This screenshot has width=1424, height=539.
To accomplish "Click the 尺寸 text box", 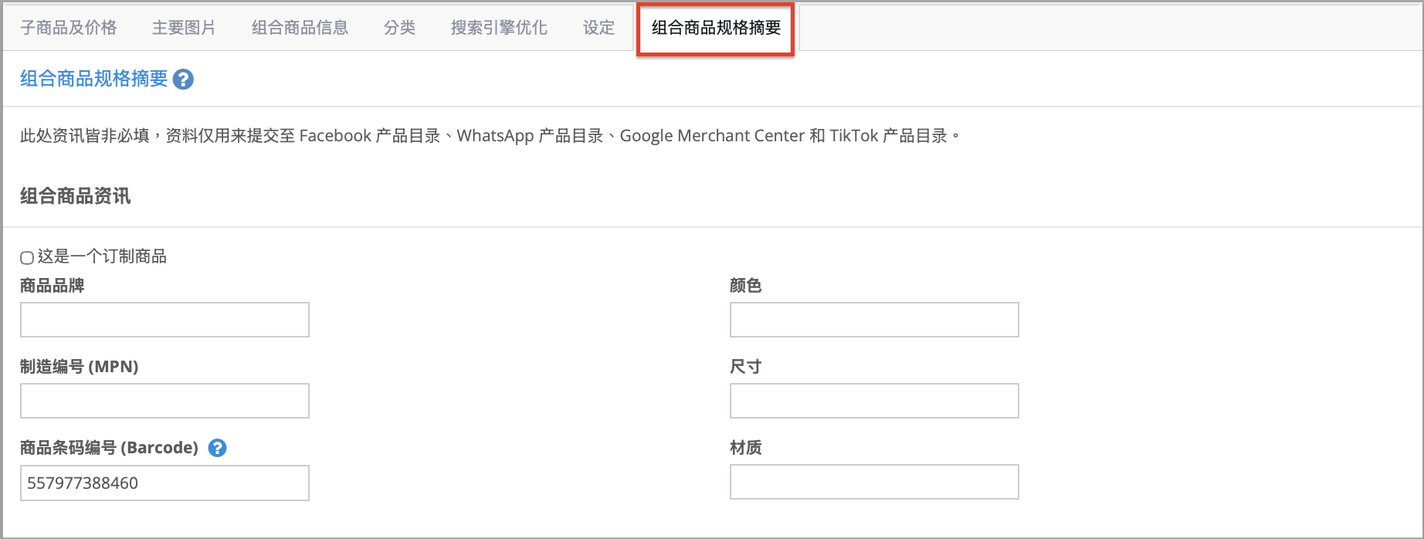I will coord(874,401).
